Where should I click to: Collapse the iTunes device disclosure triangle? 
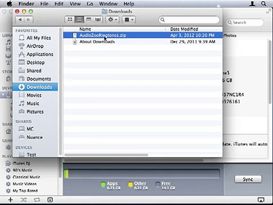(3, 95)
